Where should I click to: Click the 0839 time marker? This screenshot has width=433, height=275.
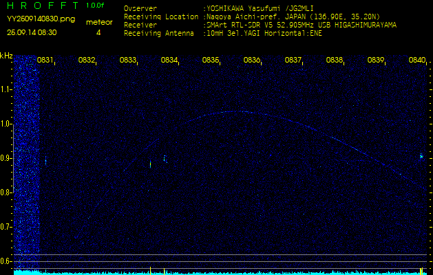coord(376,60)
